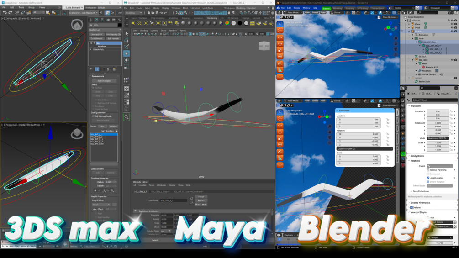Select the Link tool in 3ds Max toolbar
The width and height of the screenshot is (459, 258).
click(x=17, y=13)
